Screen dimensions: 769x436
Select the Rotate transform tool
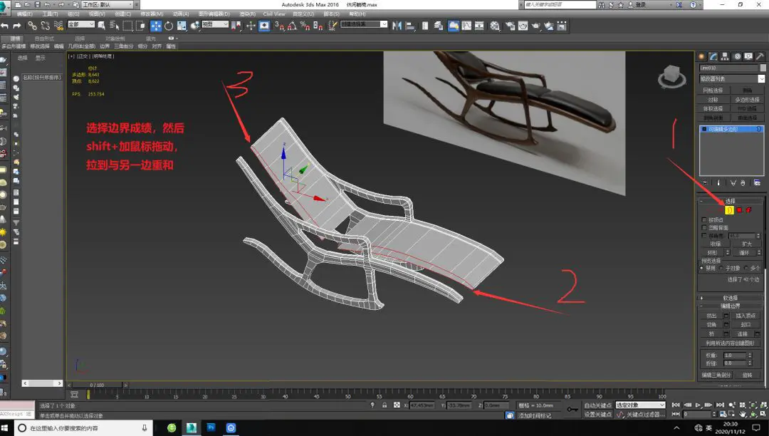pos(168,26)
